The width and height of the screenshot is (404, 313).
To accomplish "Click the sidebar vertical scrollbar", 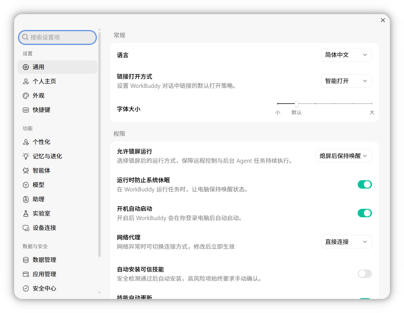I will [x=100, y=144].
